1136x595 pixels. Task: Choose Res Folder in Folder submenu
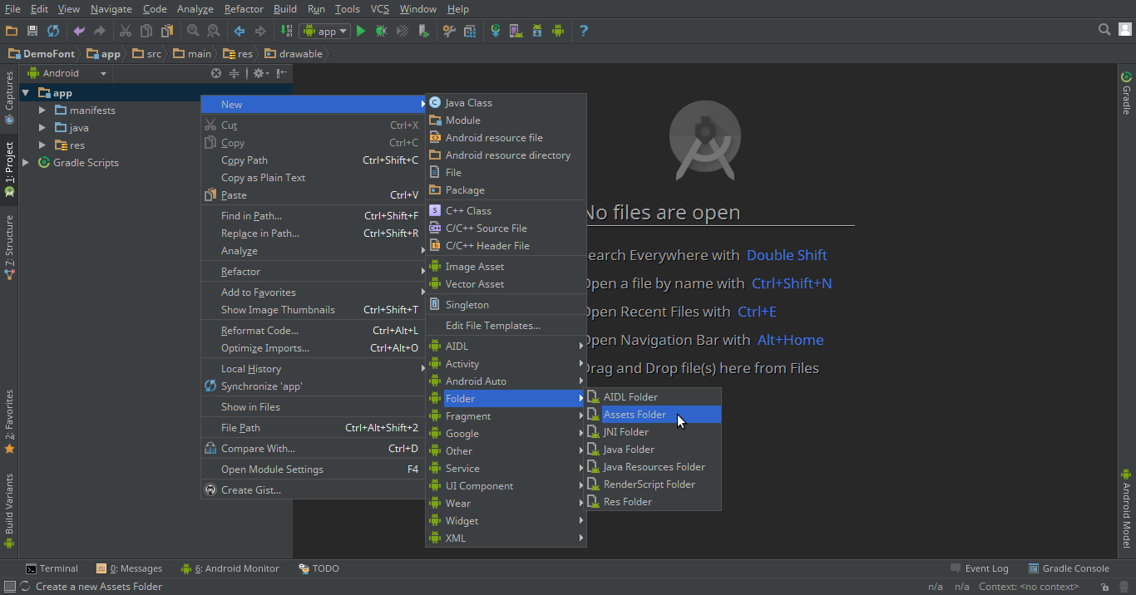pos(653,502)
